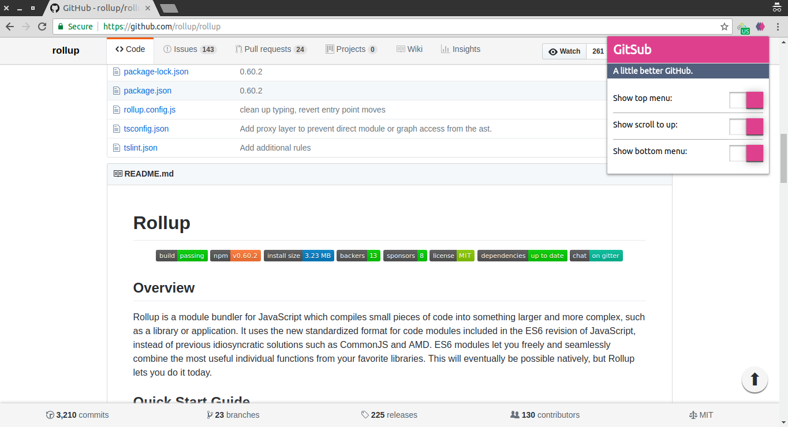Screen dimensions: 788x427
Task: Click the rollup.config.js file icon
Action: click(116, 110)
